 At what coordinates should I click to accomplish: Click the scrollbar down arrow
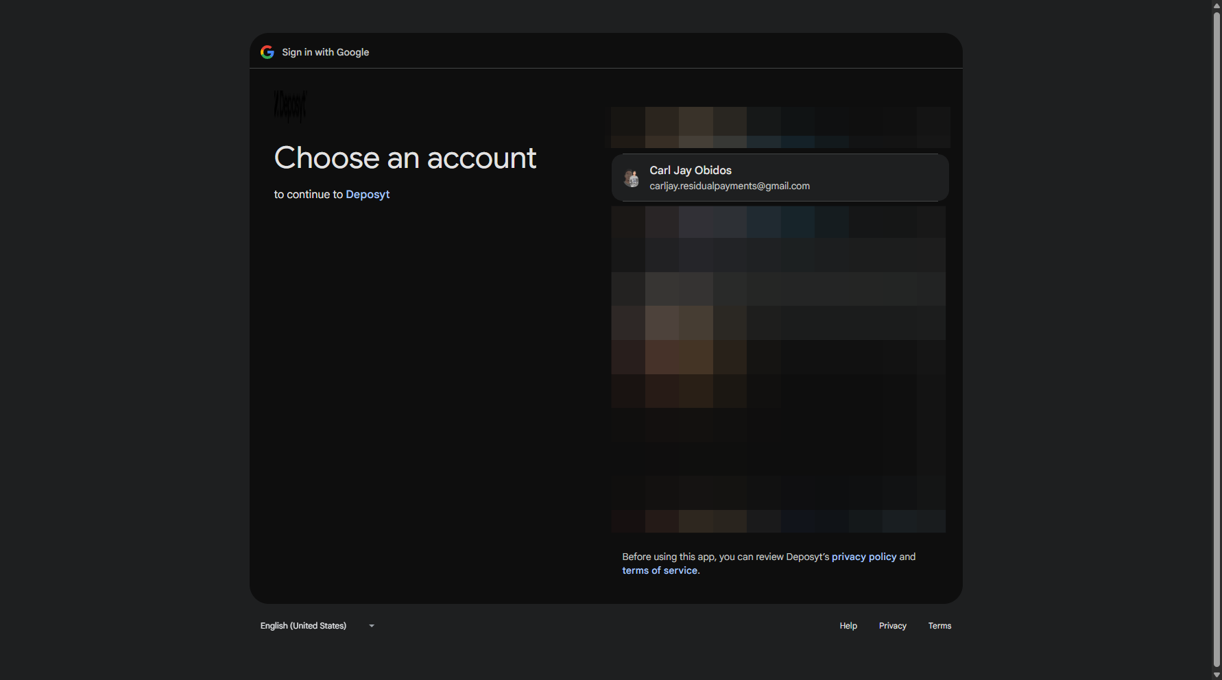pos(1217,675)
